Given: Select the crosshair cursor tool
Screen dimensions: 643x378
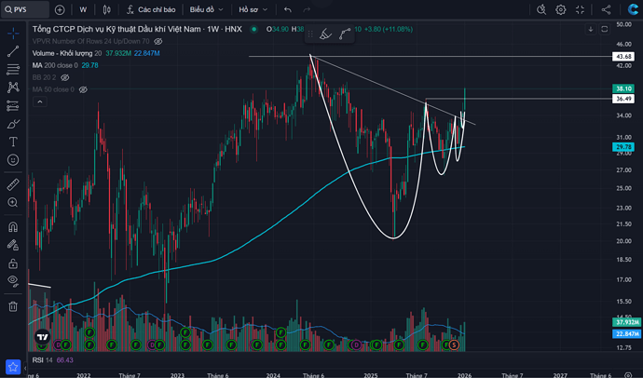Looking at the screenshot, I should [13, 34].
